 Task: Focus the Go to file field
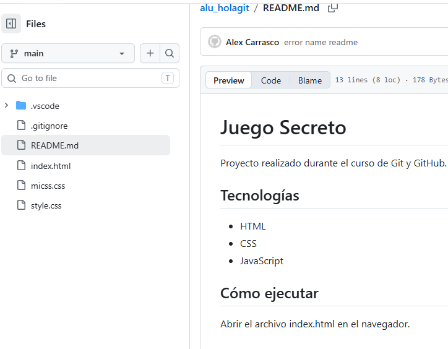(90, 78)
